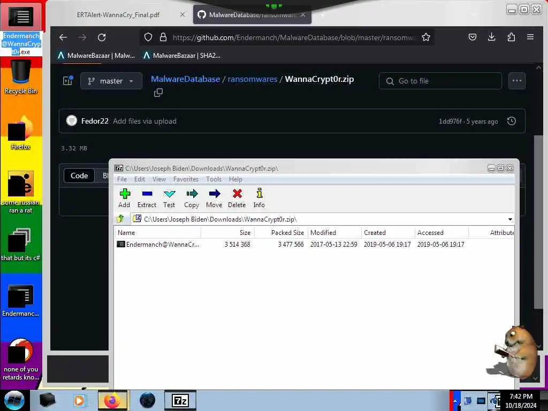
Task: Follow the ransomwares breadcrumb link
Action: pos(253,79)
